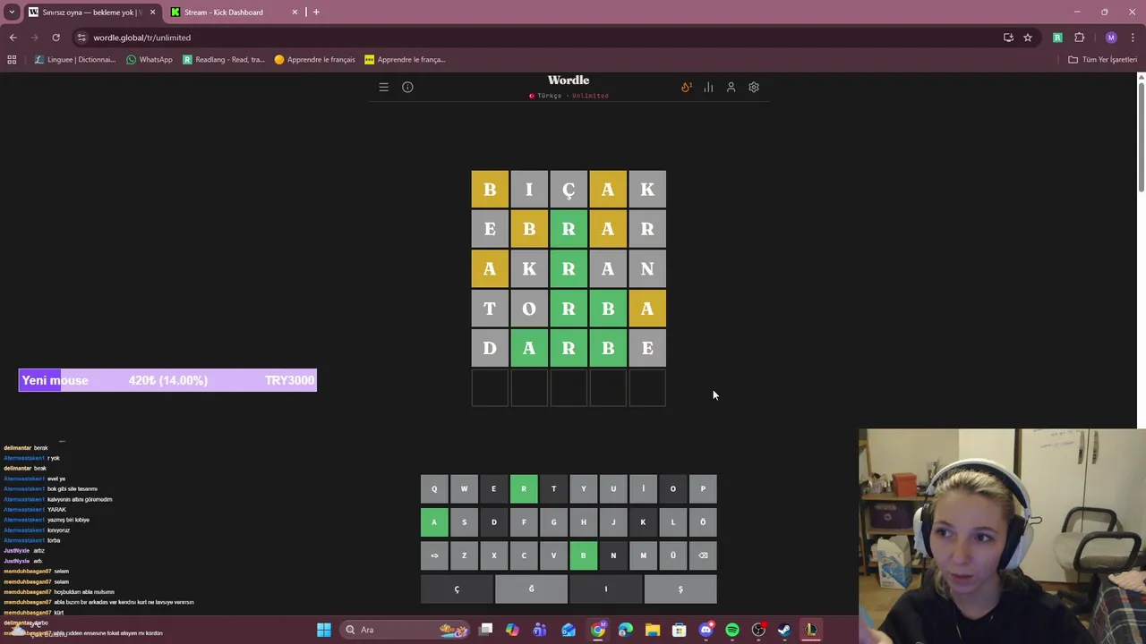This screenshot has height=644, width=1146.
Task: Tap the M key
Action: click(643, 555)
